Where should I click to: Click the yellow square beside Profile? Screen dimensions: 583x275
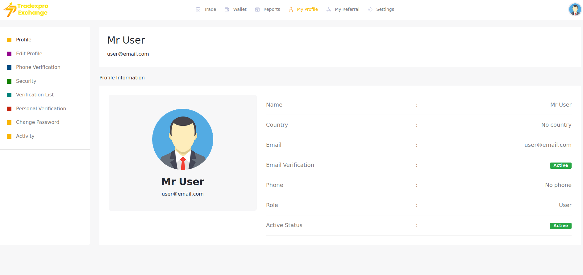point(9,40)
